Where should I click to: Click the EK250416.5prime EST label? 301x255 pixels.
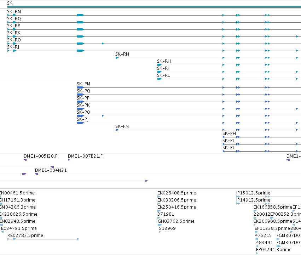pos(176,207)
